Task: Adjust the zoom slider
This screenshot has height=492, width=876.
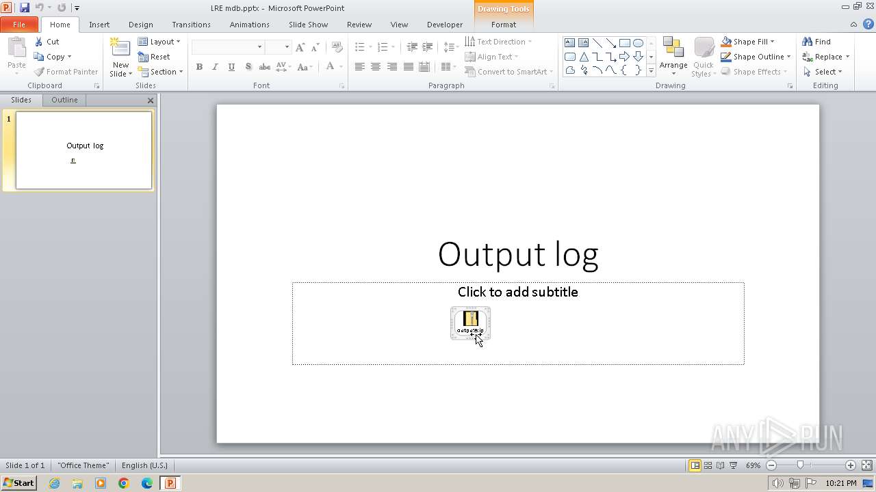Action: [800, 465]
